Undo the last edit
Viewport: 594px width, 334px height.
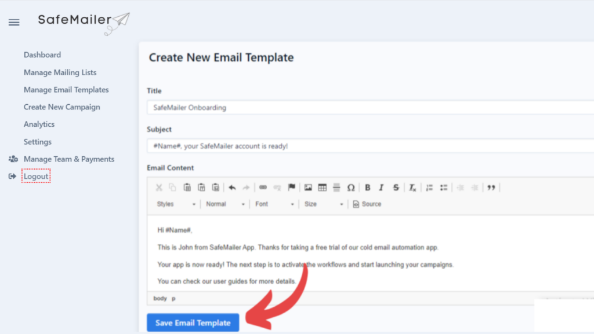click(x=232, y=188)
